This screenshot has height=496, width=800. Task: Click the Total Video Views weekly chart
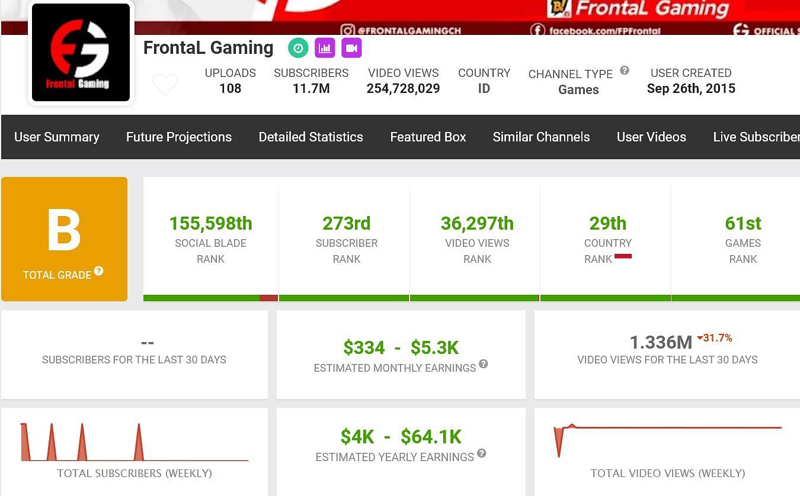(668, 440)
